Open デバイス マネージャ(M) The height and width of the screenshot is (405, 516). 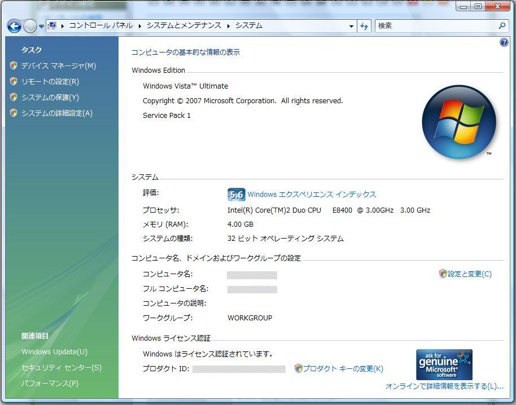[x=59, y=66]
